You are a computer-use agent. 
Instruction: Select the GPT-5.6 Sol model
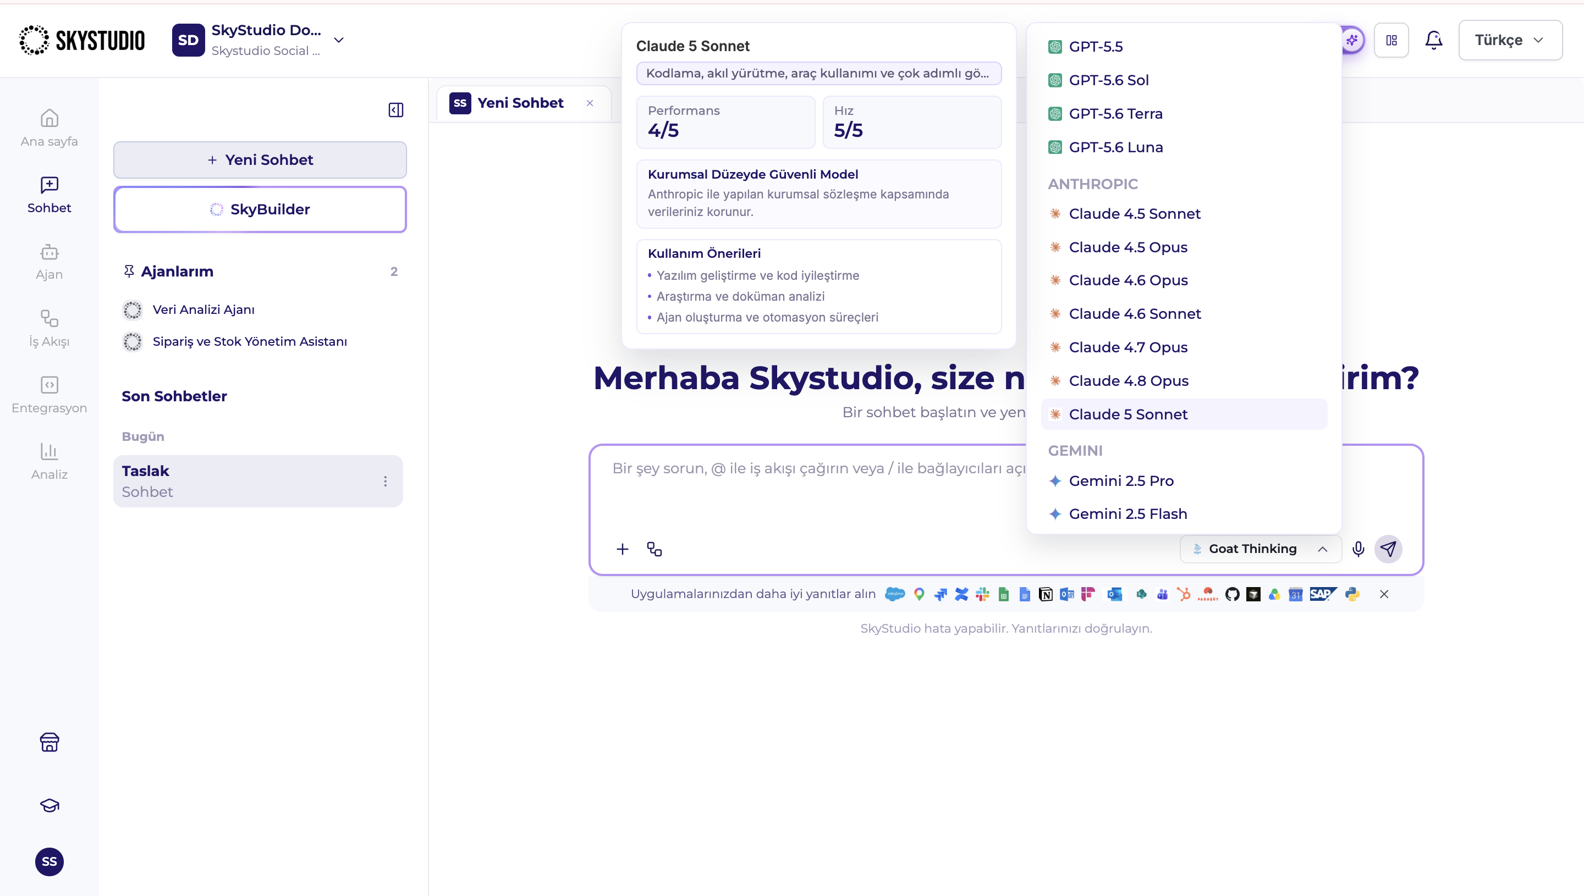pyautogui.click(x=1183, y=80)
